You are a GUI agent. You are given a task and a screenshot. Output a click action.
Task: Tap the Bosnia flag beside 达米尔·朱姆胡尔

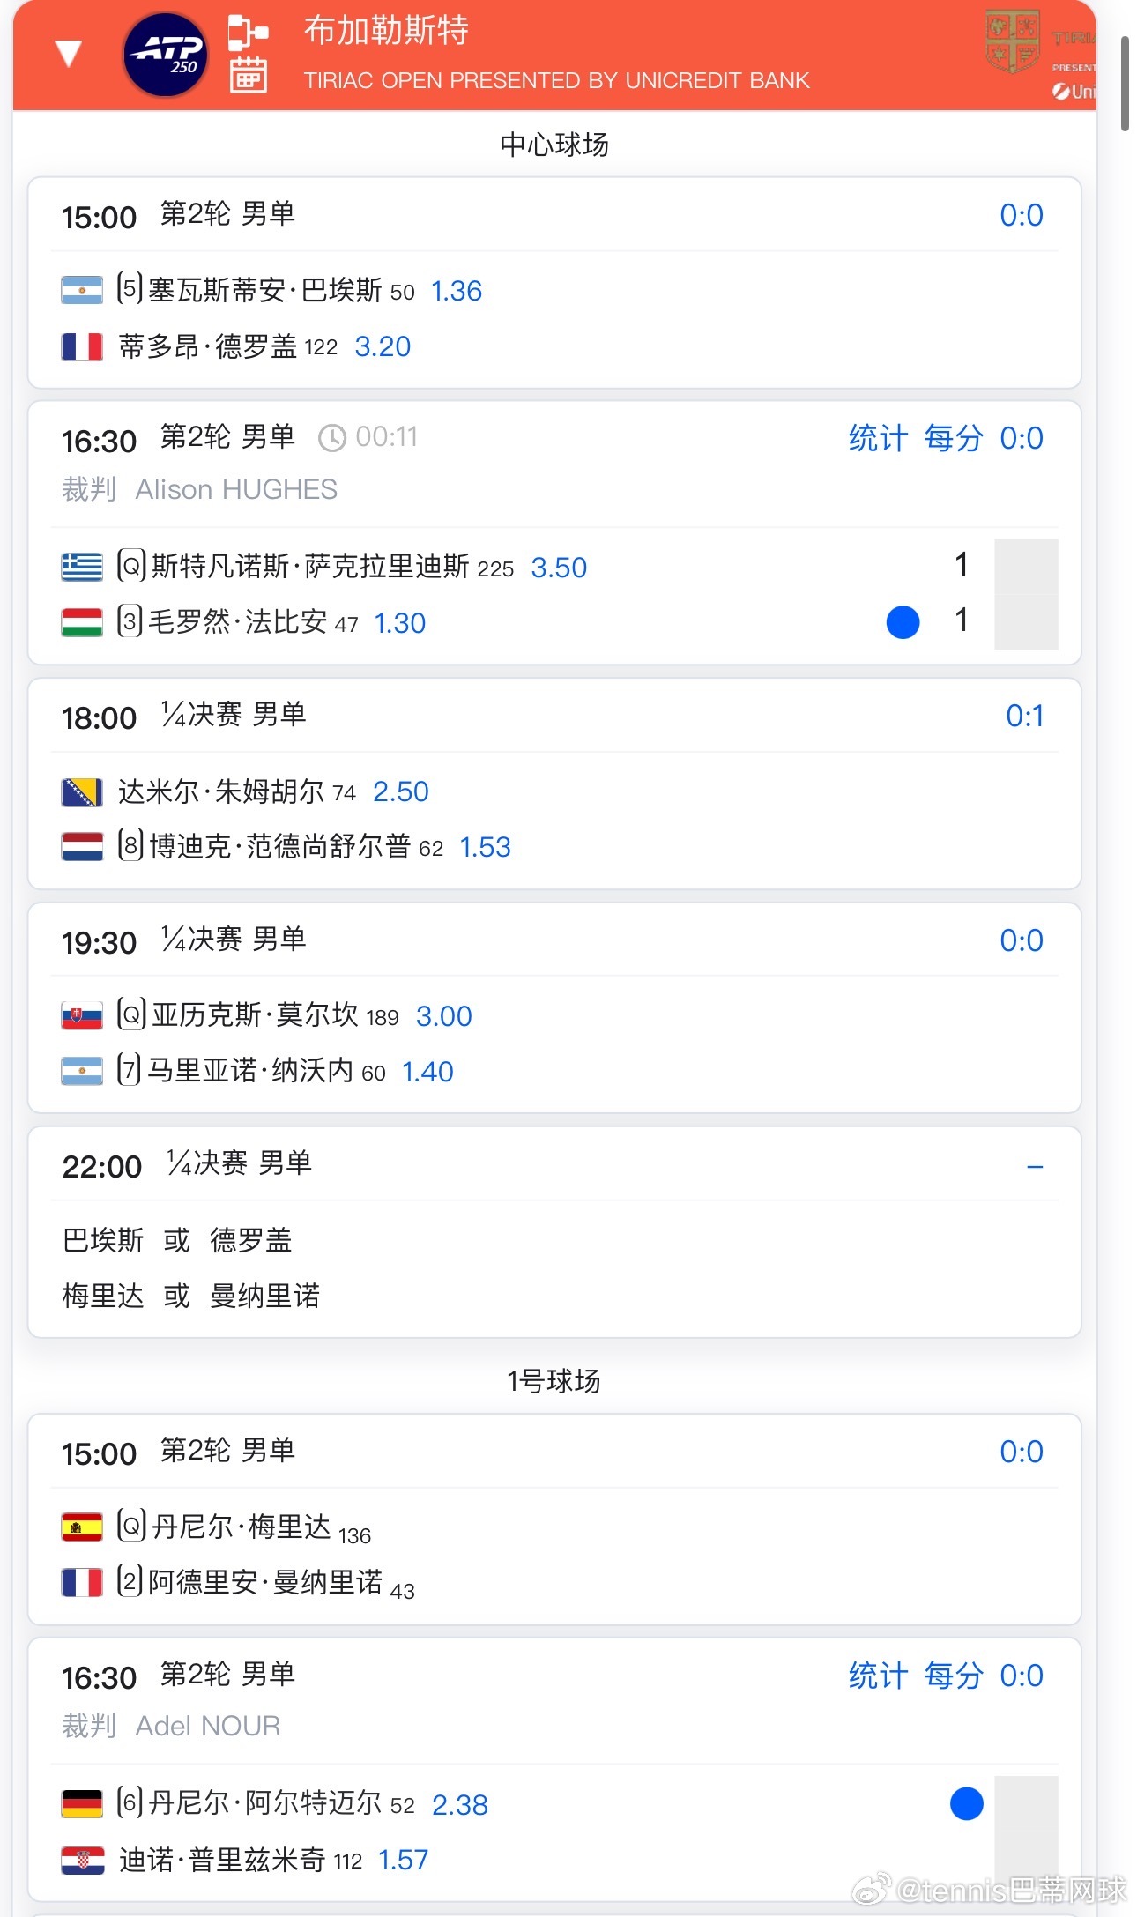[82, 791]
